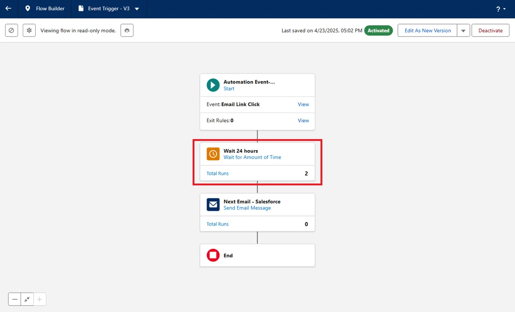Click the End element label
The image size is (515, 312).
pos(228,255)
